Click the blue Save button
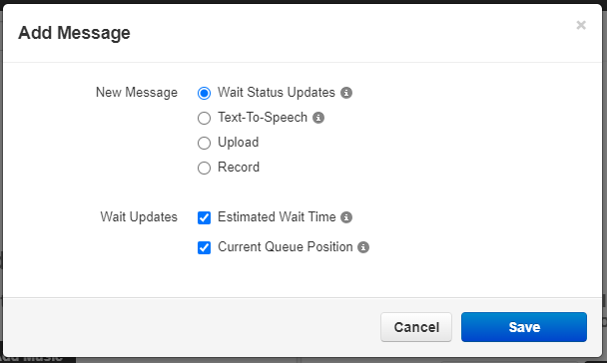Screen dimensions: 607x363 (x=524, y=327)
